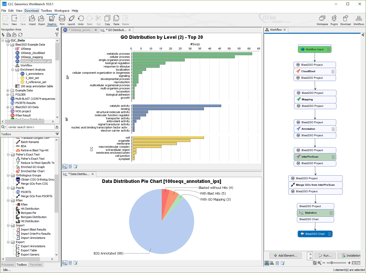
Task: Switch to the Processes tab
Action: pos(8,265)
